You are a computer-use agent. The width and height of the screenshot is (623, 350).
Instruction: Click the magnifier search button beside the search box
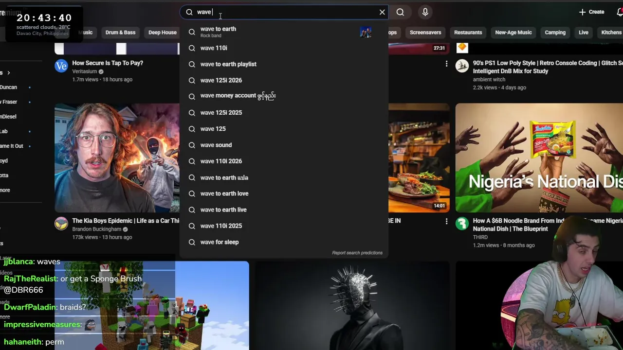(x=400, y=12)
